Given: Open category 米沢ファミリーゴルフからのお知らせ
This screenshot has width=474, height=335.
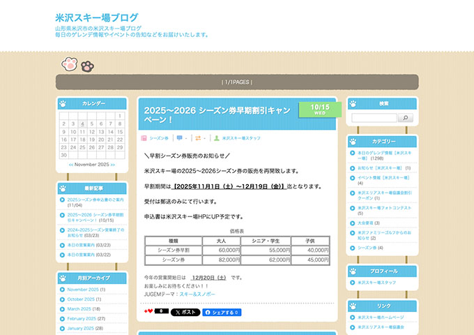Looking at the screenshot, I should click(384, 235).
